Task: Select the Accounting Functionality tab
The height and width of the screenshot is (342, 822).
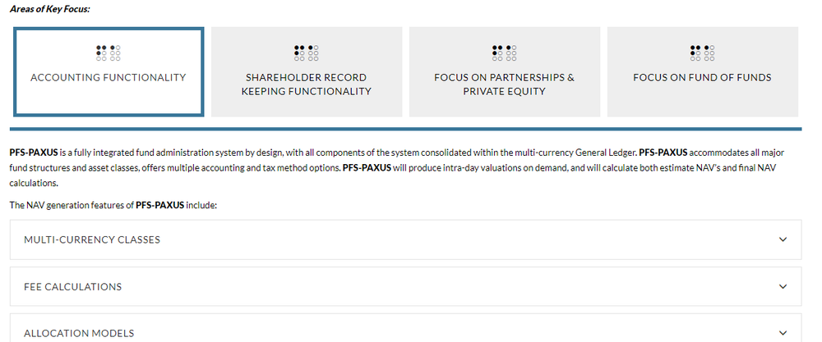Action: [x=109, y=71]
